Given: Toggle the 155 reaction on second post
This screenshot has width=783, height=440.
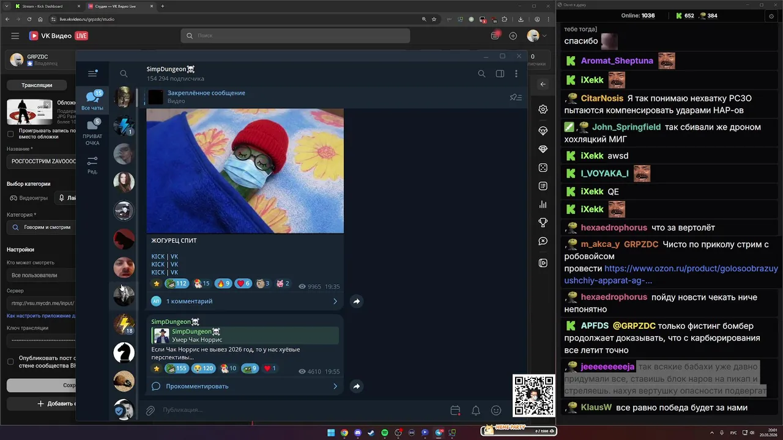Looking at the screenshot, I should point(177,369).
